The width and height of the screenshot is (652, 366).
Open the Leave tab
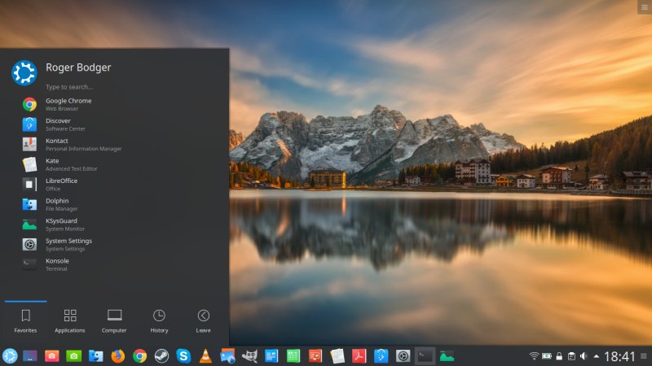pos(204,320)
